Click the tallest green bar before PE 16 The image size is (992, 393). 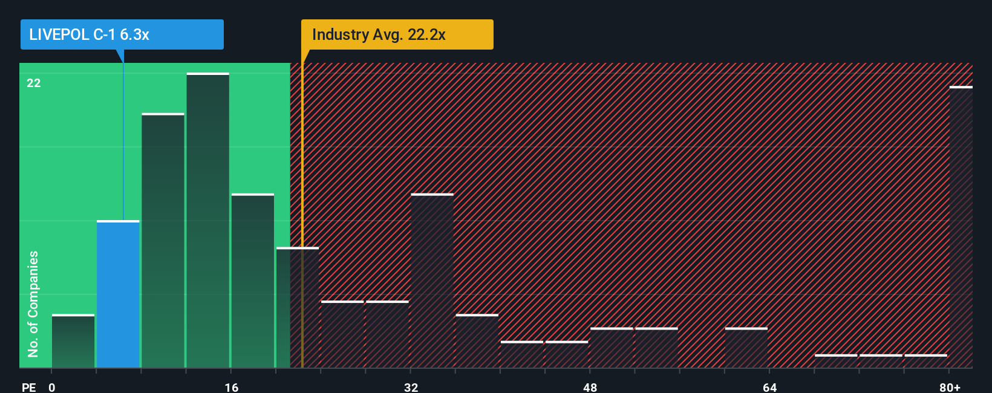208,221
